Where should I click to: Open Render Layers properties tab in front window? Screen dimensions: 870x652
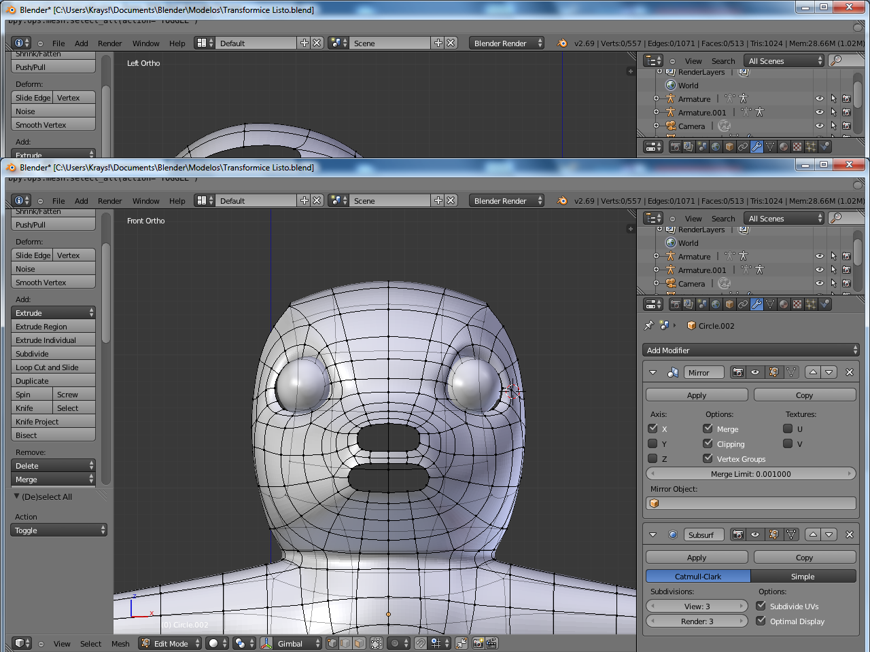689,304
